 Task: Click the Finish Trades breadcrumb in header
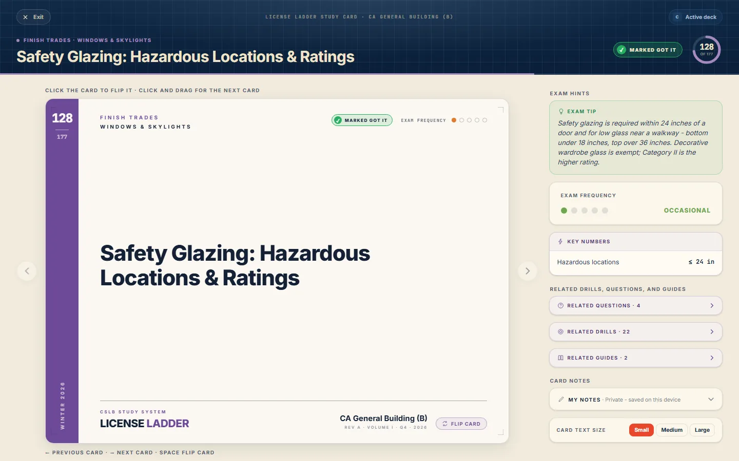(47, 40)
